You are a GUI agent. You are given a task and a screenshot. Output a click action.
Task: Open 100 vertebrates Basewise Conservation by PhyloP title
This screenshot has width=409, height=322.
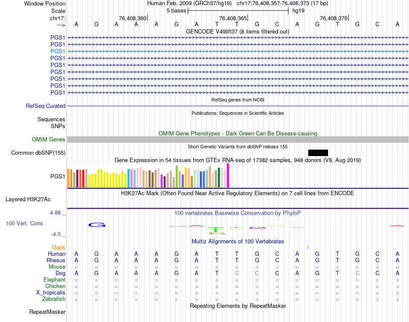[x=237, y=213]
